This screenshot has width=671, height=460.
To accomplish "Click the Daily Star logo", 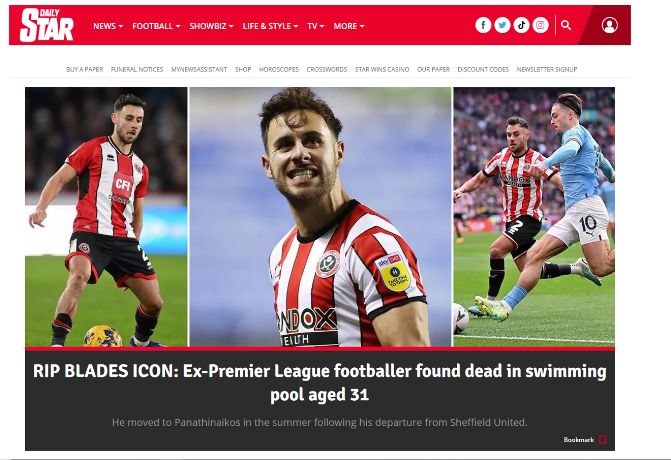I will click(x=46, y=25).
